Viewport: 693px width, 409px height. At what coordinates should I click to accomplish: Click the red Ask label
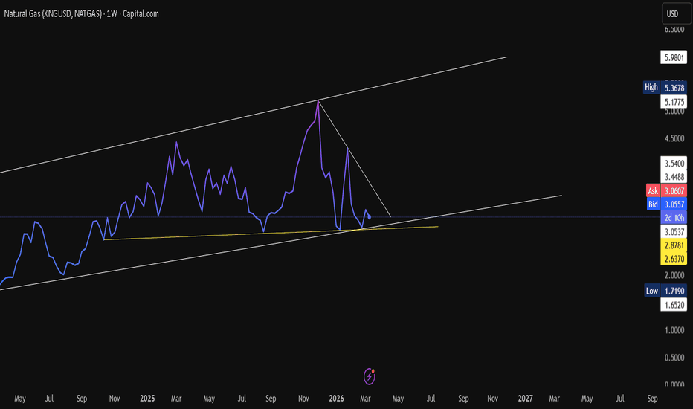653,191
